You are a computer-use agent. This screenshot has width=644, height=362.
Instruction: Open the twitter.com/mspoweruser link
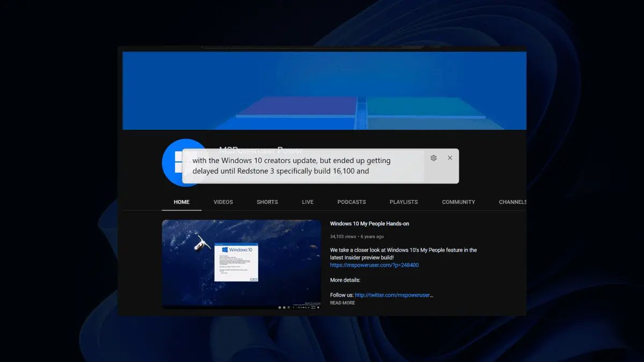click(x=394, y=295)
